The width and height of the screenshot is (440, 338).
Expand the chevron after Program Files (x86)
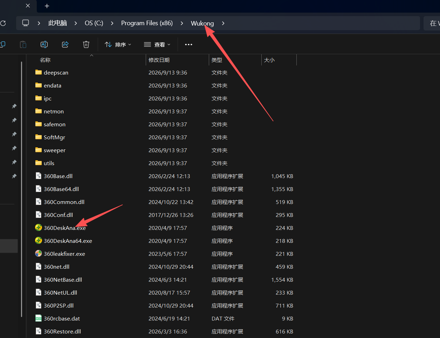click(182, 23)
